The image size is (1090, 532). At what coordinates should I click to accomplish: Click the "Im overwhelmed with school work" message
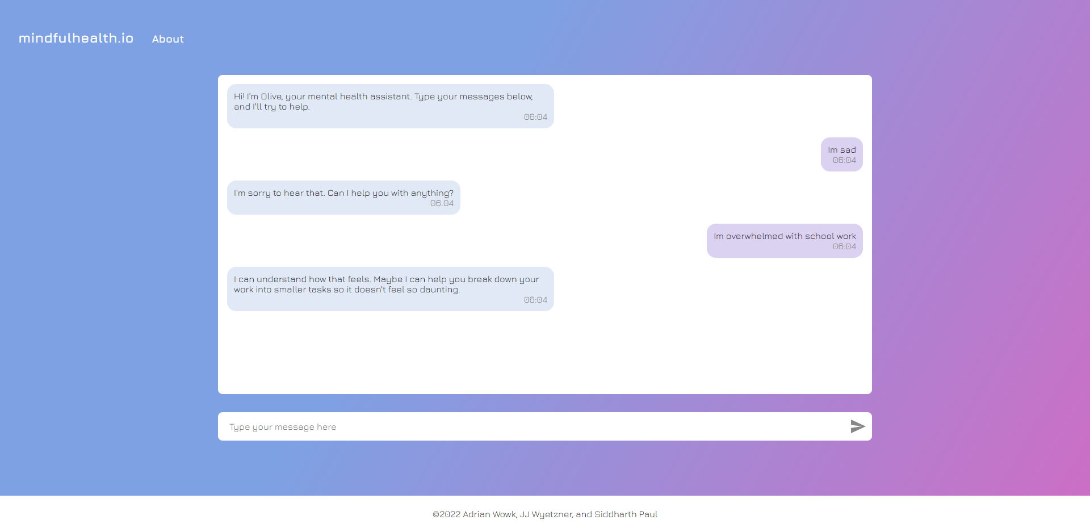[785, 241]
